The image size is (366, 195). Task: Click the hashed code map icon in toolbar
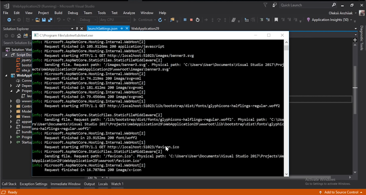(x=233, y=20)
